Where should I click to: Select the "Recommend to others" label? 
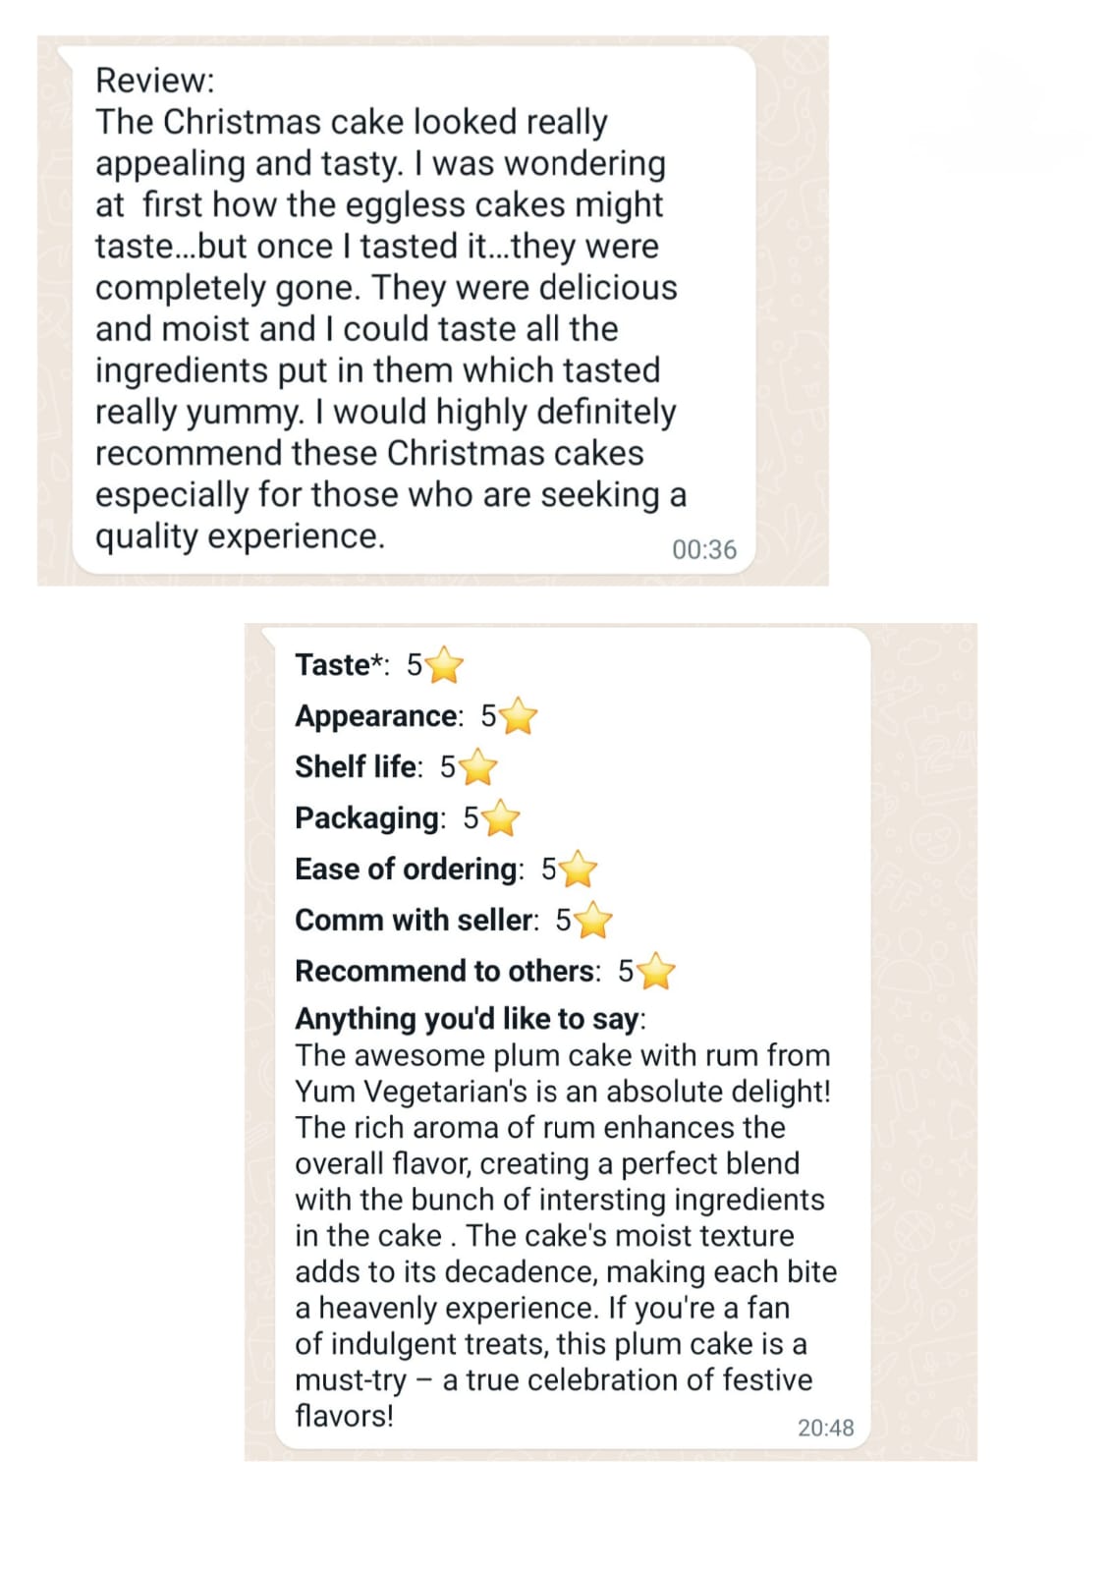(x=445, y=971)
